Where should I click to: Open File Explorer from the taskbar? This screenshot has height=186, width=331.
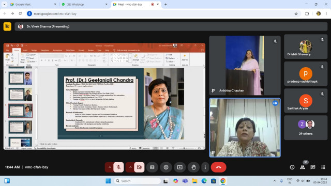point(194,181)
